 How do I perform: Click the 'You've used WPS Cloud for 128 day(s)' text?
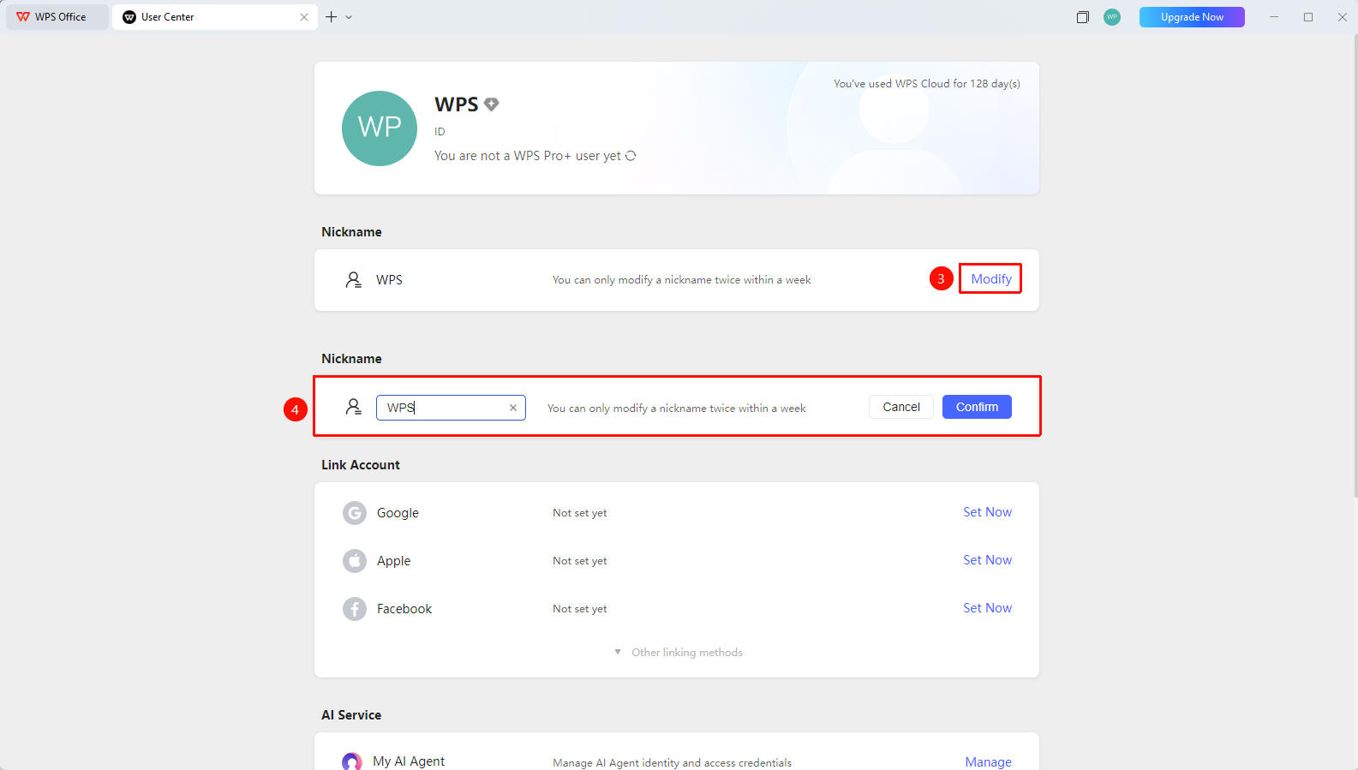pyautogui.click(x=927, y=84)
